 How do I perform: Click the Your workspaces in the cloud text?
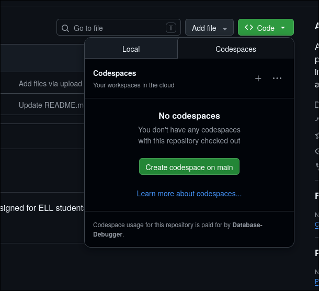point(134,85)
